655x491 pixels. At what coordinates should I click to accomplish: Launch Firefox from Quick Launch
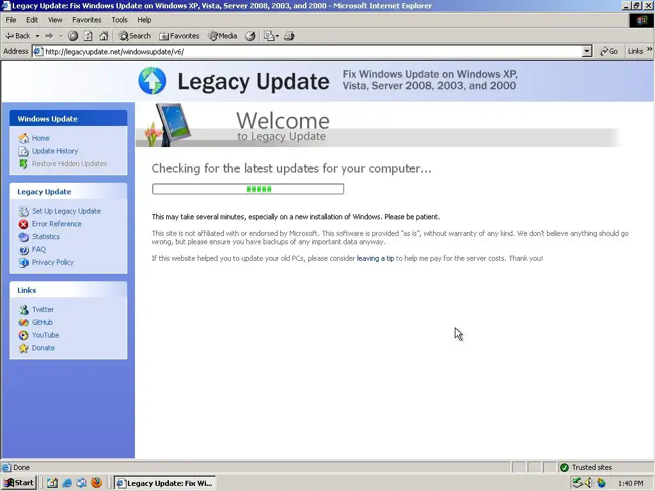click(97, 483)
